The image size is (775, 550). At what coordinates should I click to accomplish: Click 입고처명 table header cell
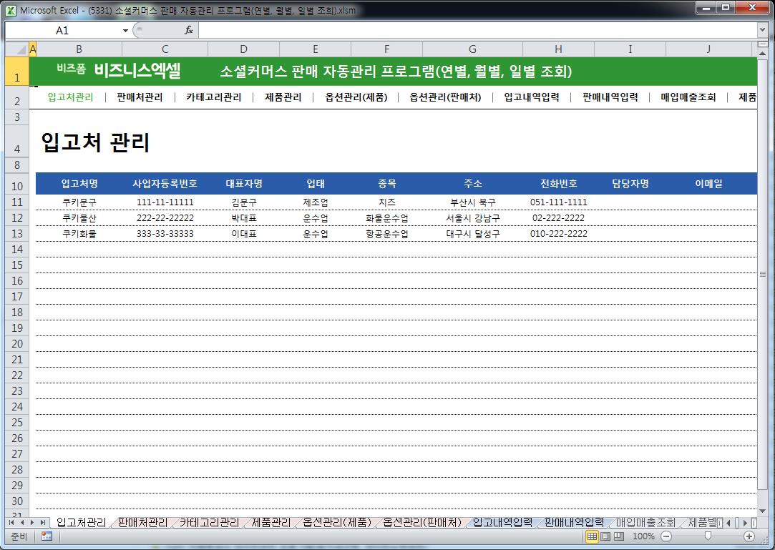(x=79, y=184)
